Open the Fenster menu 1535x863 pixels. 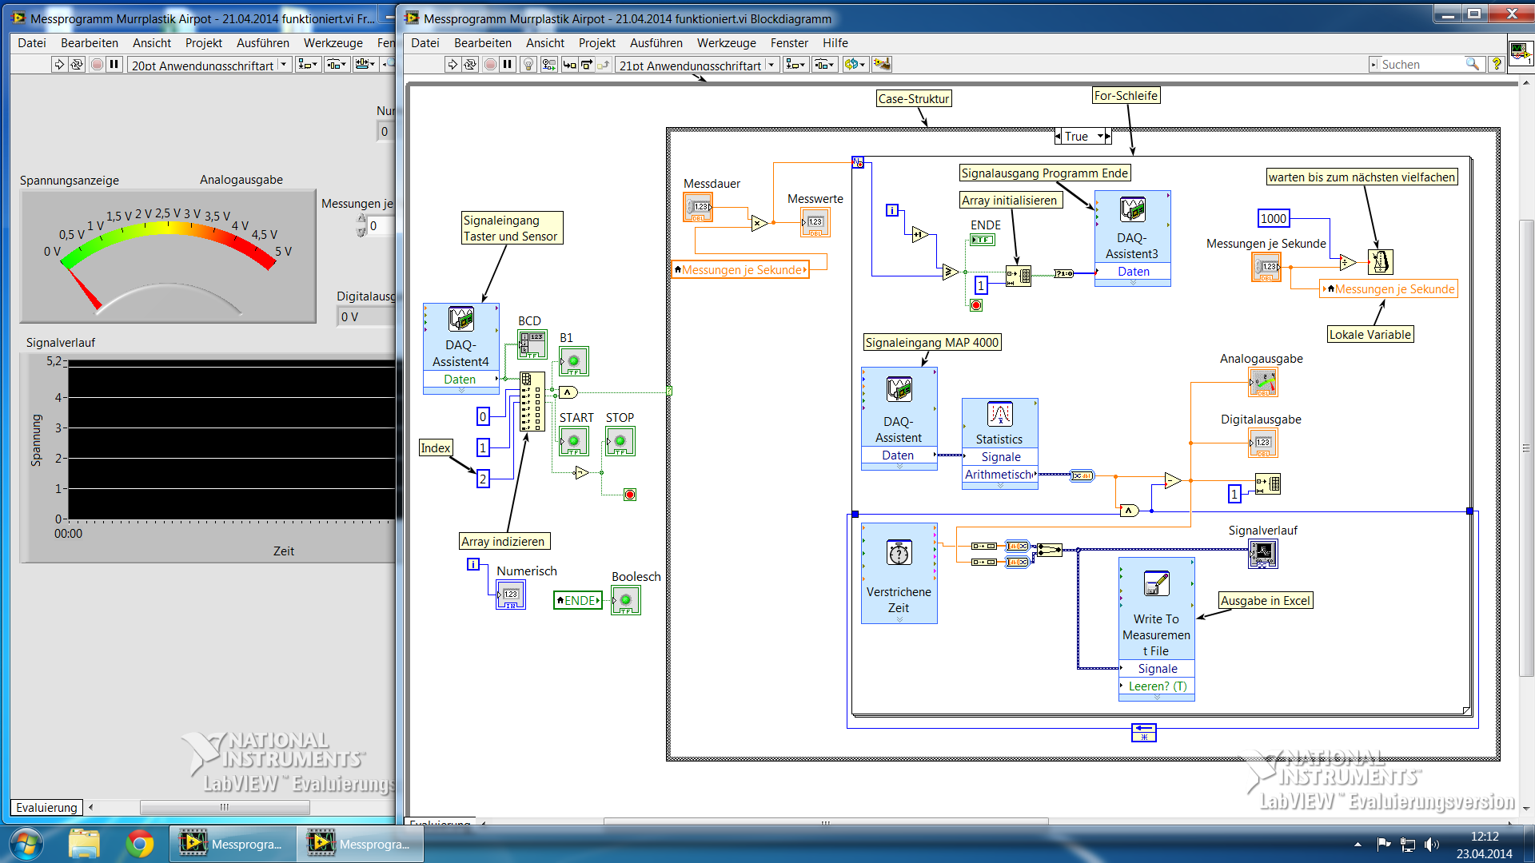pos(789,43)
